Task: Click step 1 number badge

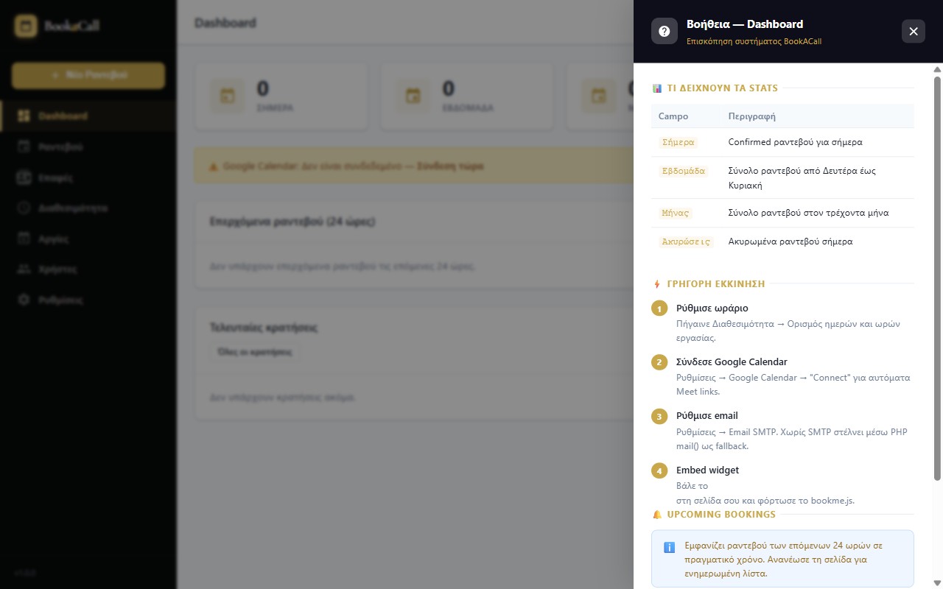Action: [x=659, y=308]
